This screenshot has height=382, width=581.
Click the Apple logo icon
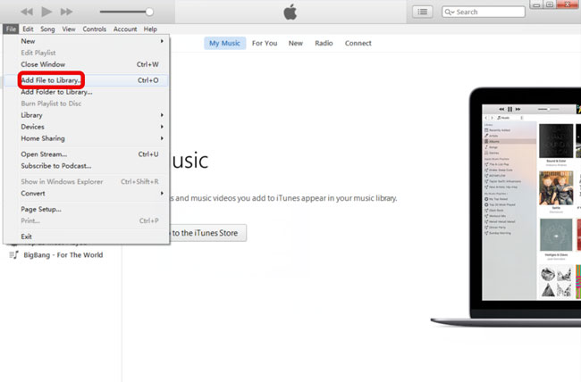[x=290, y=12]
